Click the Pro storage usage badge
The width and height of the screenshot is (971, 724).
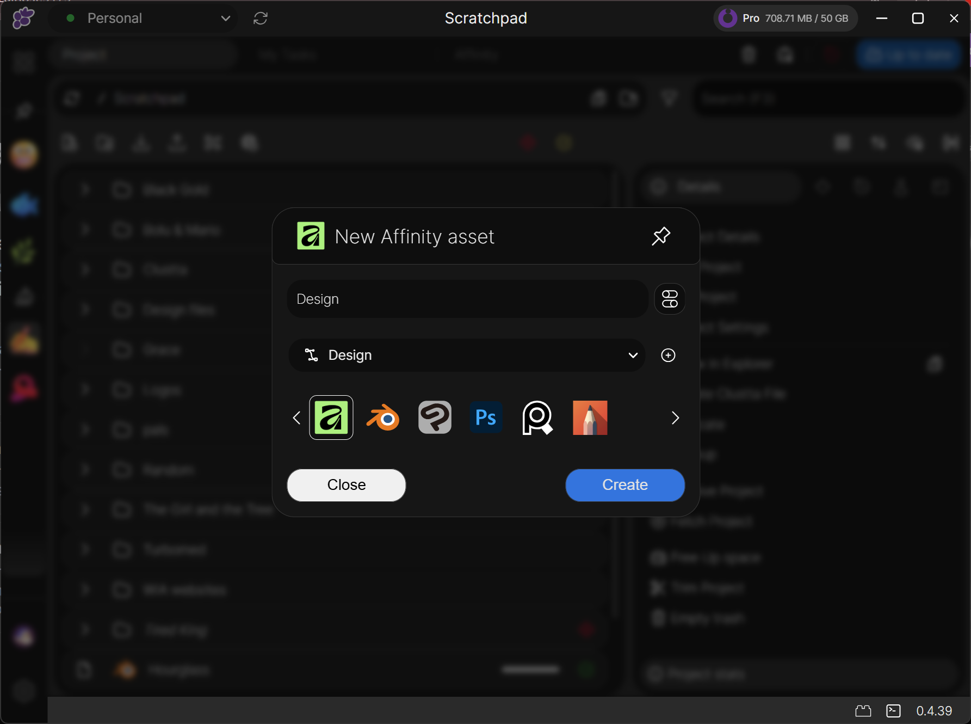(x=785, y=18)
